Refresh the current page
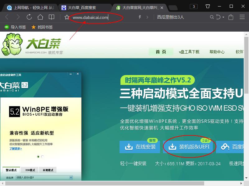The width and height of the screenshot is (249, 186). click(29, 17)
